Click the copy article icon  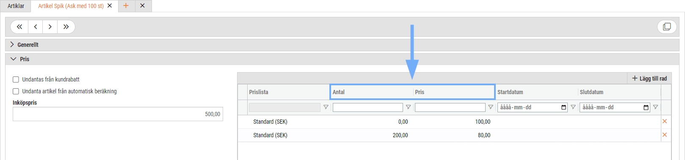click(667, 27)
